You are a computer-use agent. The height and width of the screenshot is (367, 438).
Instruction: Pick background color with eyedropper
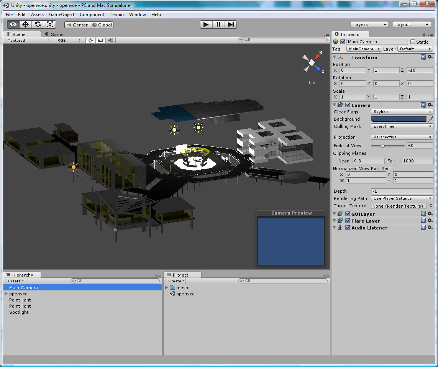coord(430,119)
